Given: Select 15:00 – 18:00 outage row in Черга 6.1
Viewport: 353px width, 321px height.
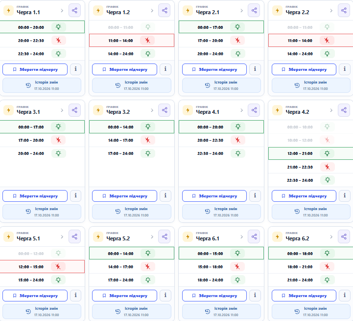Looking at the screenshot, I should (221, 267).
